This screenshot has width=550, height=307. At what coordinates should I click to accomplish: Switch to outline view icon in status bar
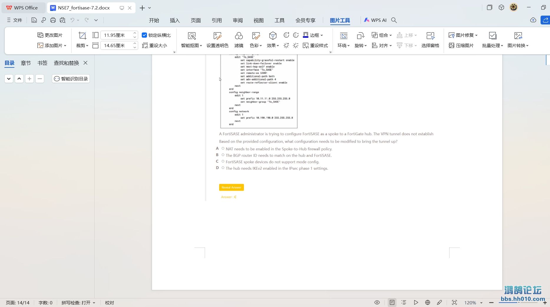(404, 303)
